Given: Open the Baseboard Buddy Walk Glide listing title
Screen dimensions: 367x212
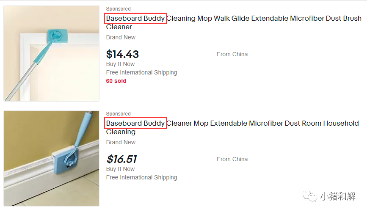Looking at the screenshot, I should click(234, 22).
